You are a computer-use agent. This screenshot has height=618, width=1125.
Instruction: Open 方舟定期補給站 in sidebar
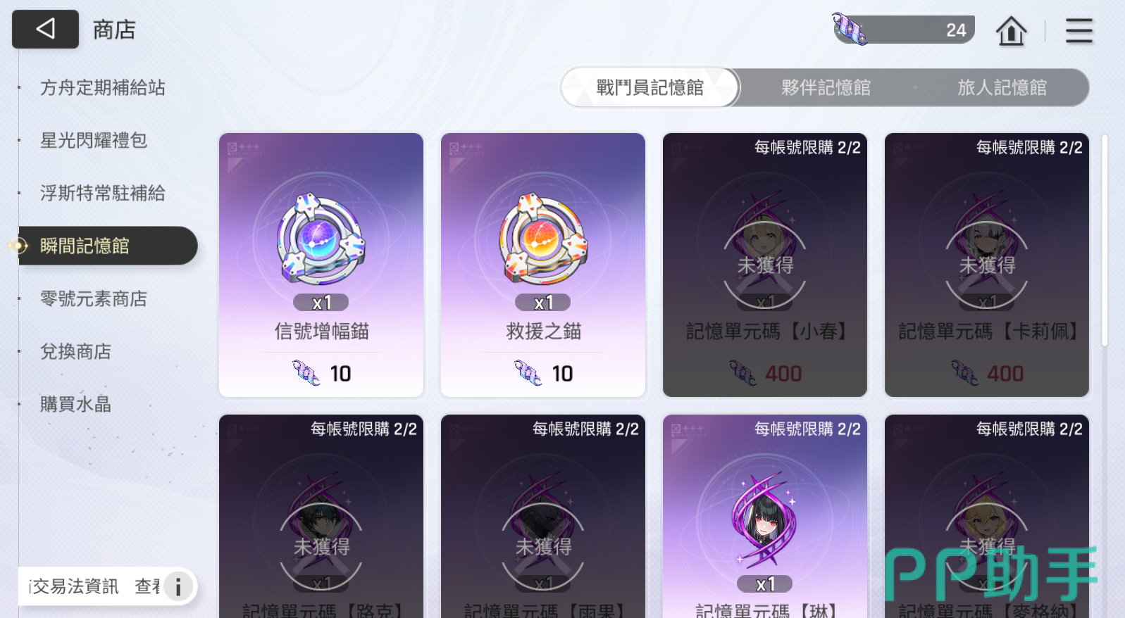[x=103, y=87]
